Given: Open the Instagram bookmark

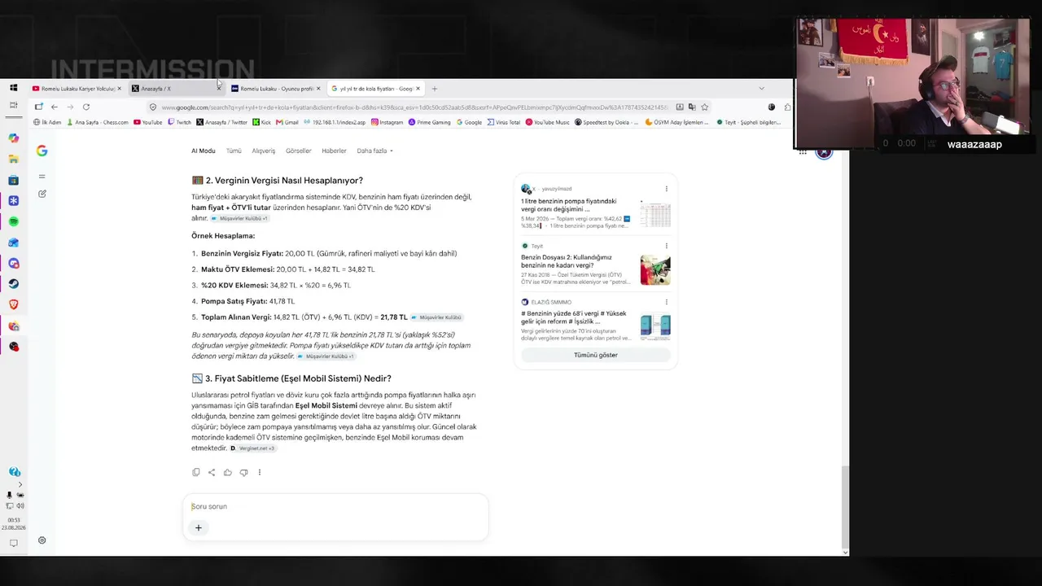Looking at the screenshot, I should tap(387, 122).
